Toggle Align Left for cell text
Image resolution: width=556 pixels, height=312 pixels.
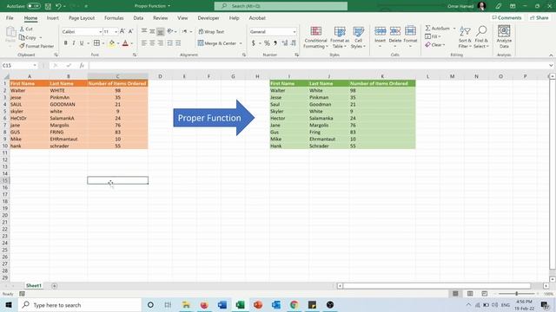[x=144, y=43]
